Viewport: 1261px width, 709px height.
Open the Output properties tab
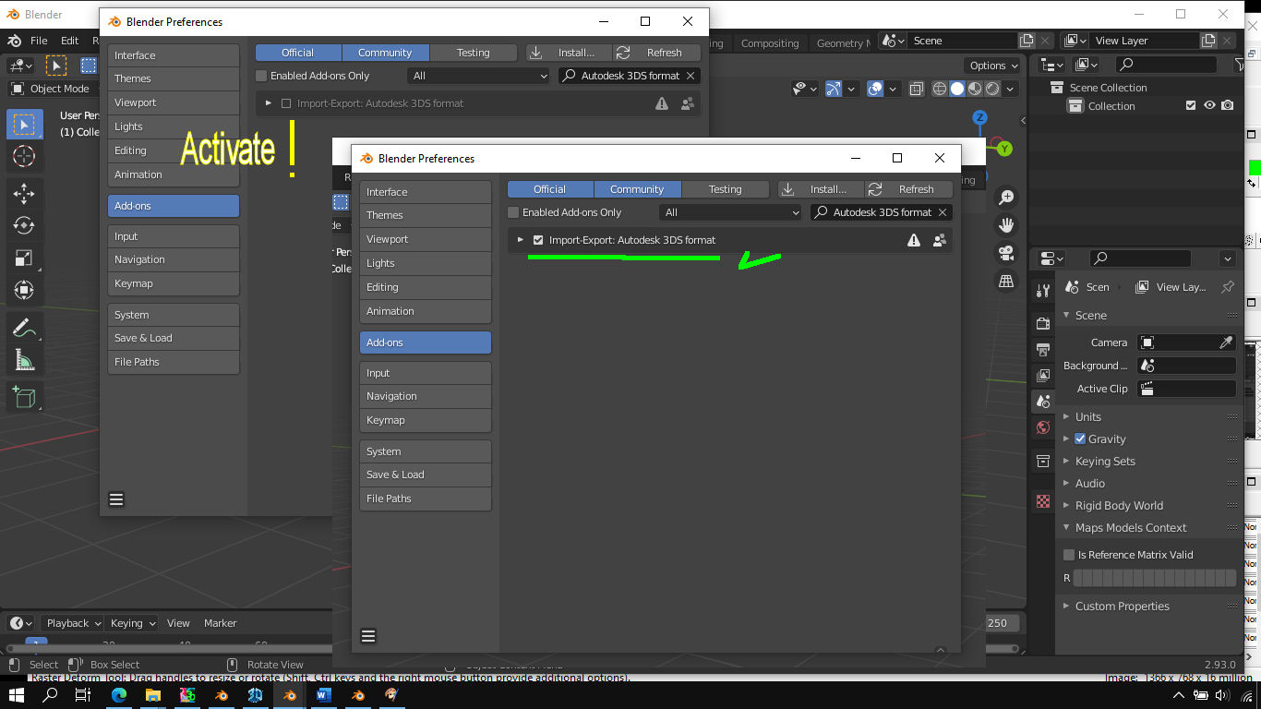coord(1043,350)
